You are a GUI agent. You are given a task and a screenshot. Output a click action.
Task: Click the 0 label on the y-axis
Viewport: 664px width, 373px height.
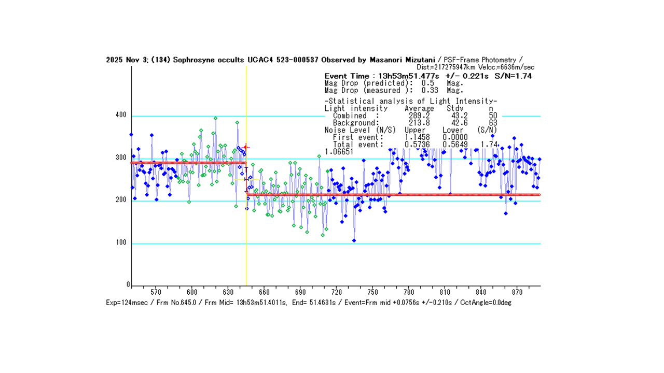coord(128,285)
